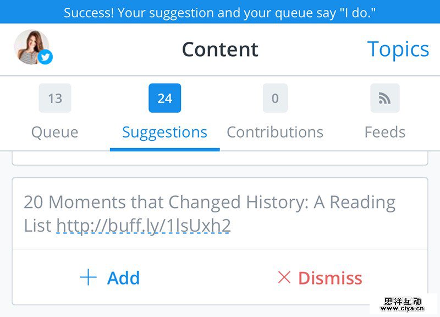Screen dimensions: 440x317
Task: Click the red X dismiss icon
Action: coord(284,277)
